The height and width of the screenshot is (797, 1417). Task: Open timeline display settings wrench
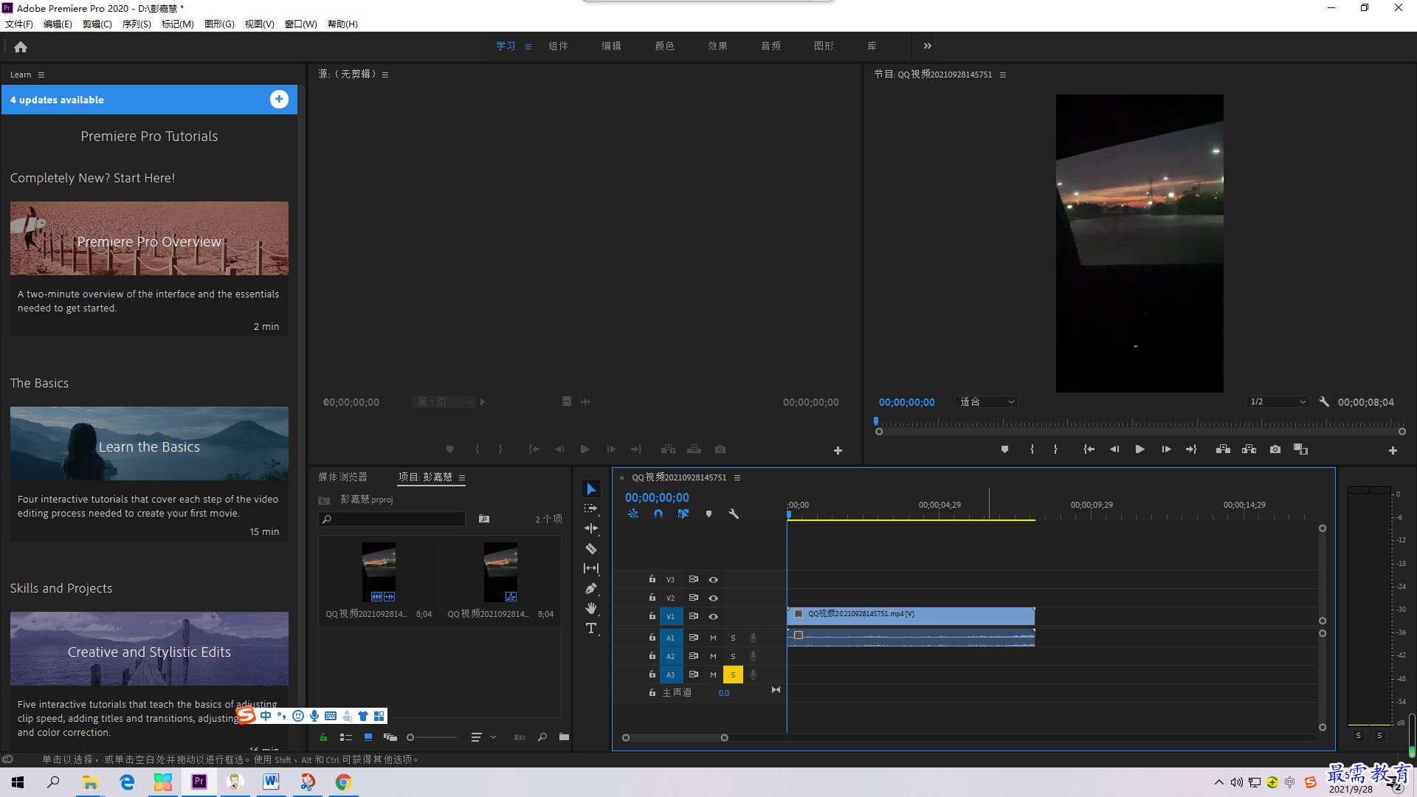(x=734, y=514)
